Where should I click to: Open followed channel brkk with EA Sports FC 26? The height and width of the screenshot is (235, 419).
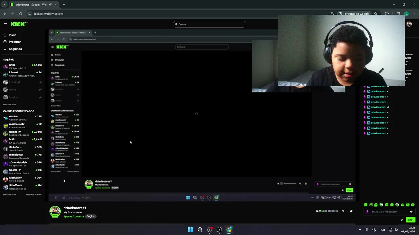point(22,67)
